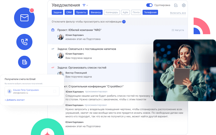
Task: Click the Добавить контакт link
Action: tap(15, 100)
